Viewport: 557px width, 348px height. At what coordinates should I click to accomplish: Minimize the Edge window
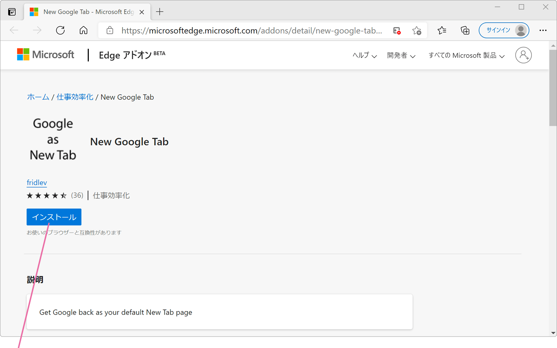(497, 7)
